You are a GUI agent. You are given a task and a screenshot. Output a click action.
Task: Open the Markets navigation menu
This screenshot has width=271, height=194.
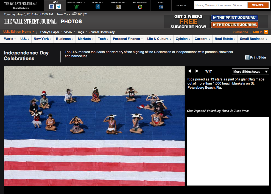[86, 39]
